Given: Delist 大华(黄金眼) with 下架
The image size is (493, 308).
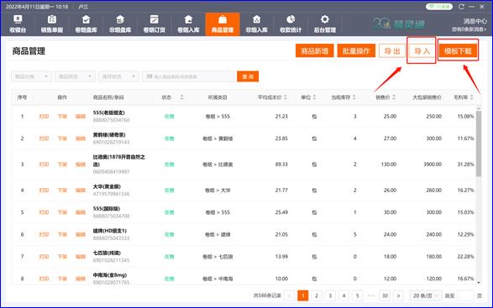Looking at the screenshot, I should (62, 191).
